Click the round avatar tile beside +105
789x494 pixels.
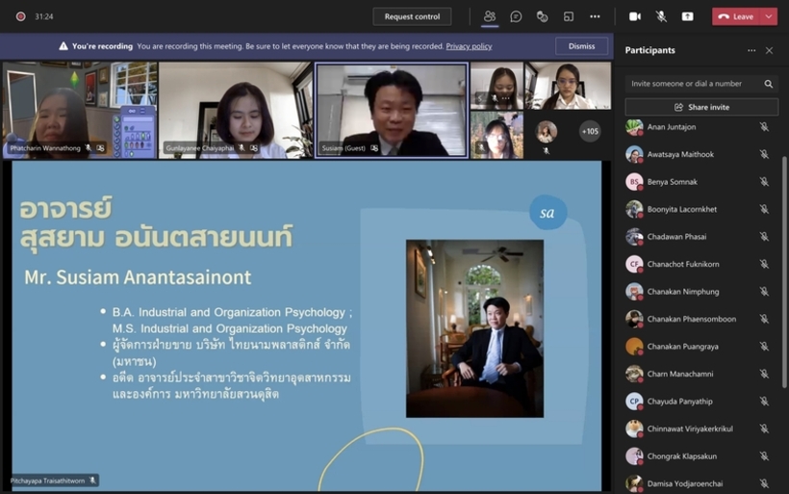(547, 132)
